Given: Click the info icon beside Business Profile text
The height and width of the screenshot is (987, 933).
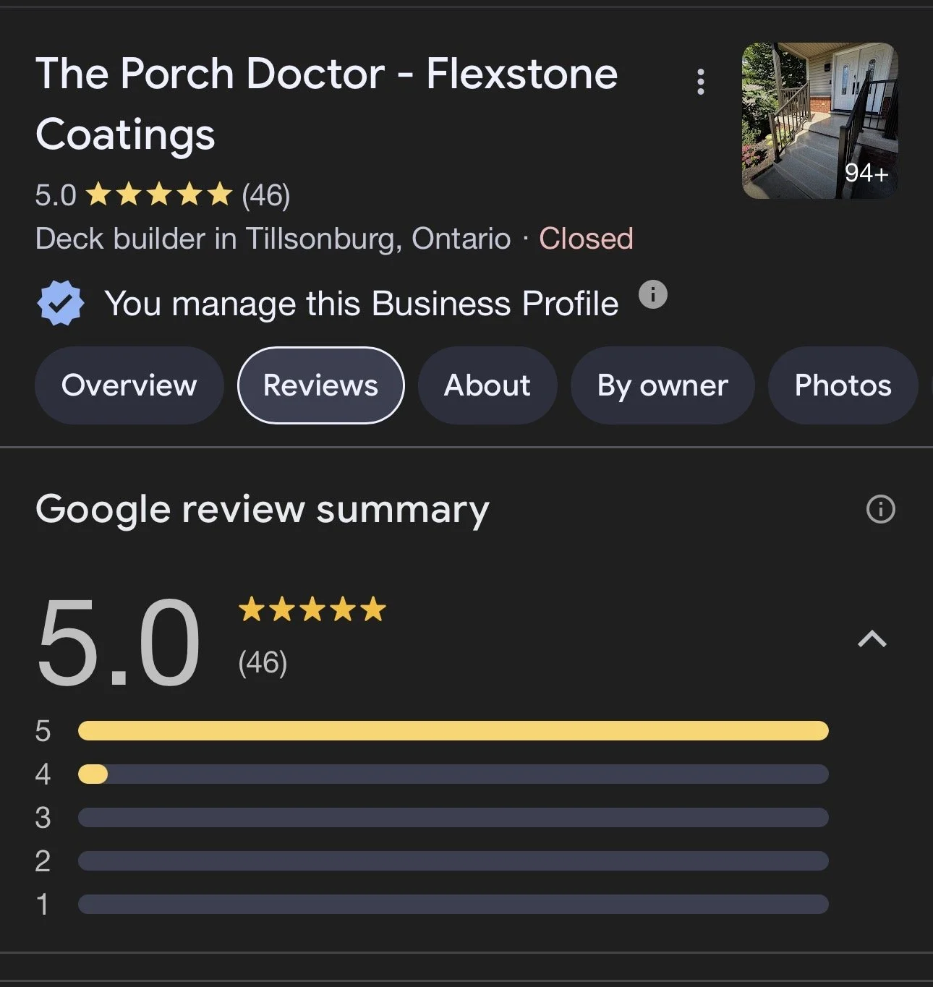Looking at the screenshot, I should (653, 294).
